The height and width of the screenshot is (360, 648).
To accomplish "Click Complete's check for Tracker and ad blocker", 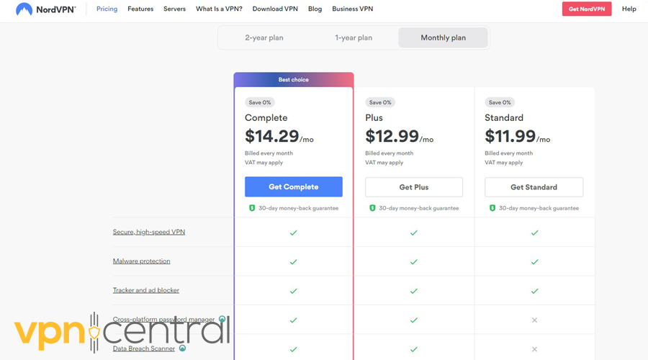I will point(294,291).
